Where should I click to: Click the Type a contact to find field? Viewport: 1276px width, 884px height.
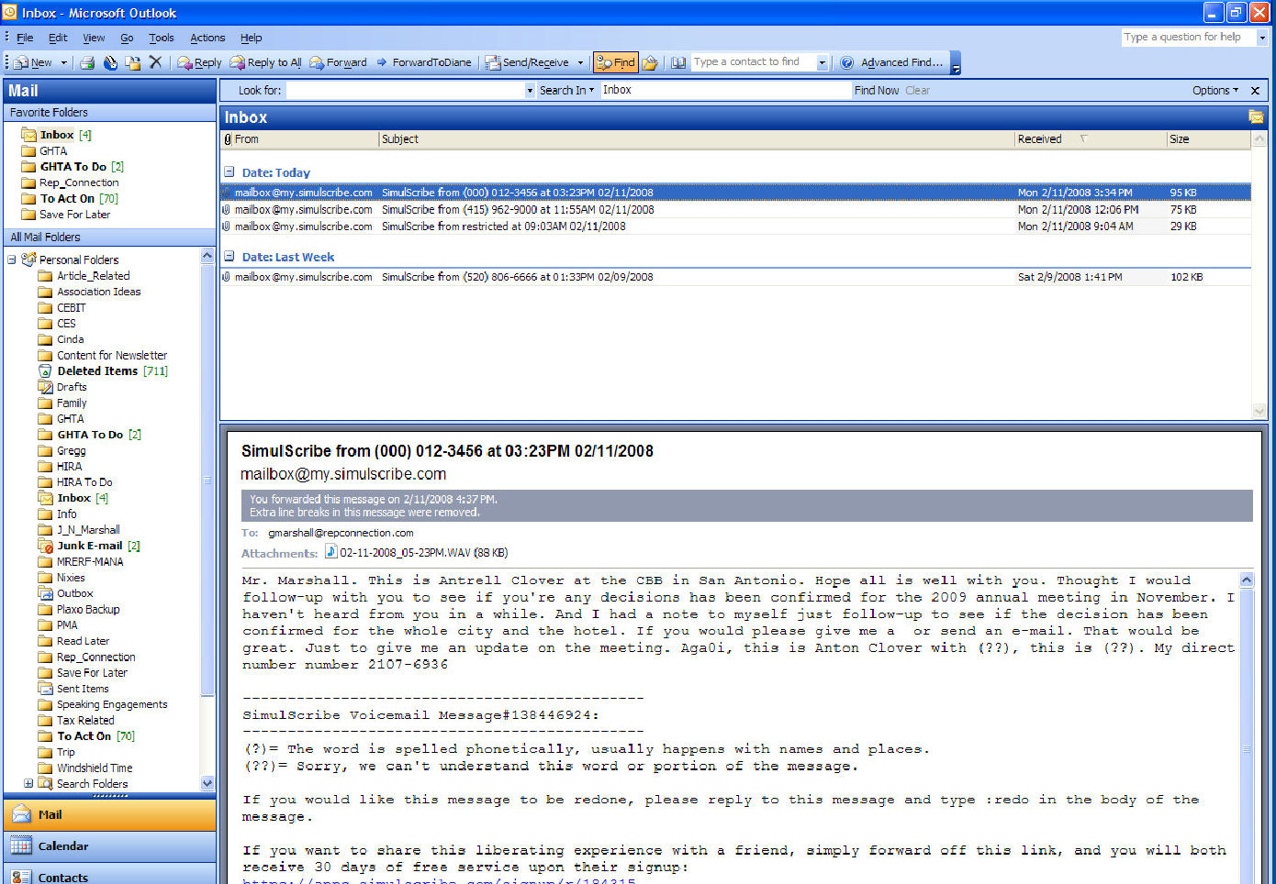pos(753,62)
